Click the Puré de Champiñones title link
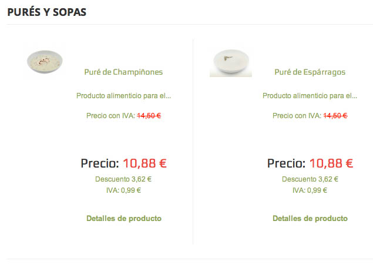This screenshot has height=271, width=373. coord(123,72)
